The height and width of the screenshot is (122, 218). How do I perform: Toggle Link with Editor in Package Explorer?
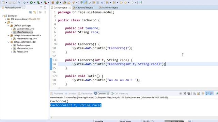pyautogui.click(x=34, y=12)
